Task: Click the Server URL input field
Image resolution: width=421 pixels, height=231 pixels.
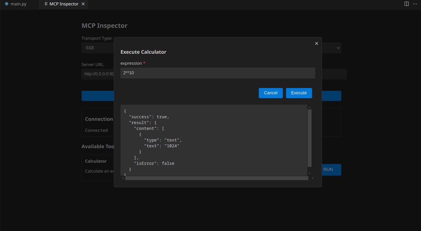Action: coord(98,74)
